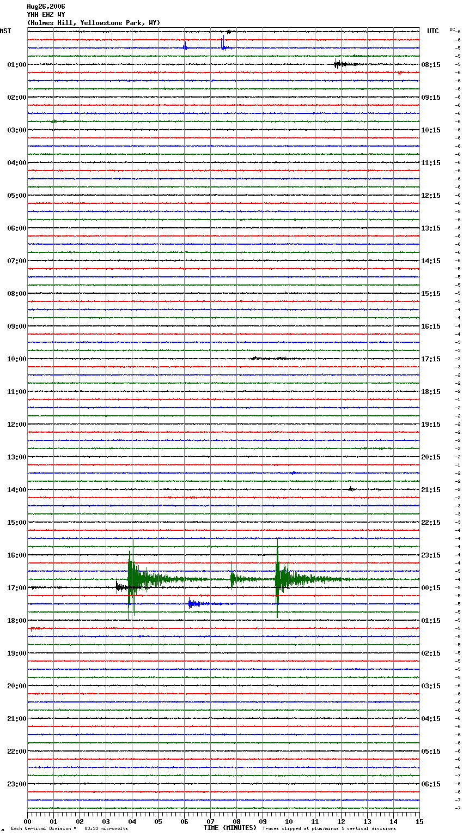Click the "UTC" timezone label
The height and width of the screenshot is (836, 463).
coord(433,31)
